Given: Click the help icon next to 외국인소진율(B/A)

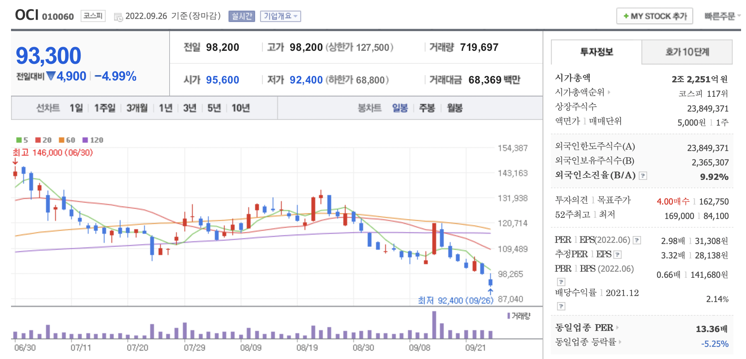Looking at the screenshot, I should tap(643, 176).
